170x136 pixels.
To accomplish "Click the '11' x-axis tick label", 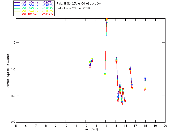I will pyautogui.click(x=76, y=126).
